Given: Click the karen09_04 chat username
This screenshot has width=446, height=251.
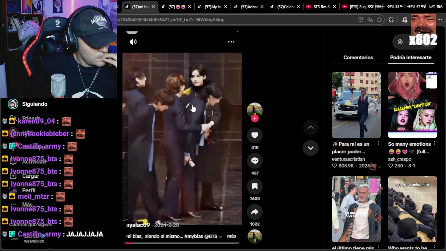Looking at the screenshot, I should point(37,121).
